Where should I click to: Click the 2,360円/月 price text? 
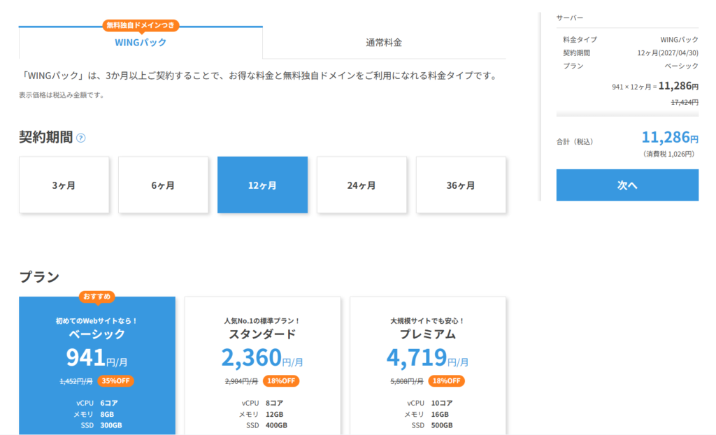coord(262,357)
